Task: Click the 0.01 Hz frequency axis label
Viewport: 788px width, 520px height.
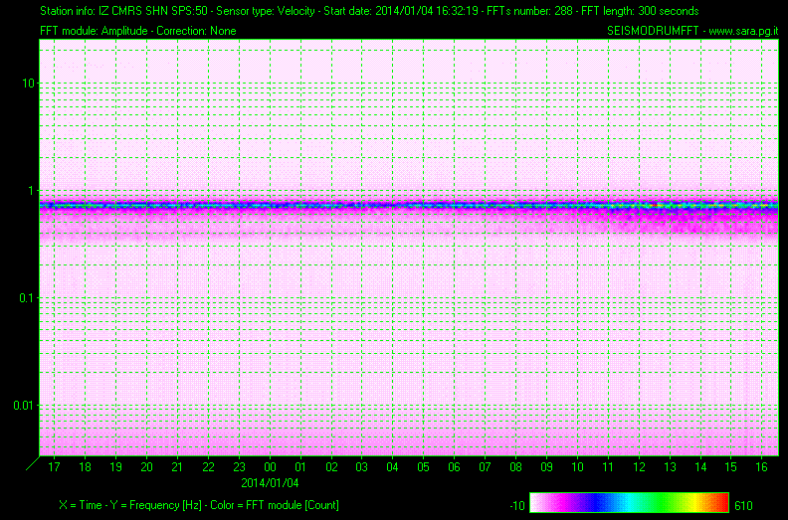Action: point(24,406)
